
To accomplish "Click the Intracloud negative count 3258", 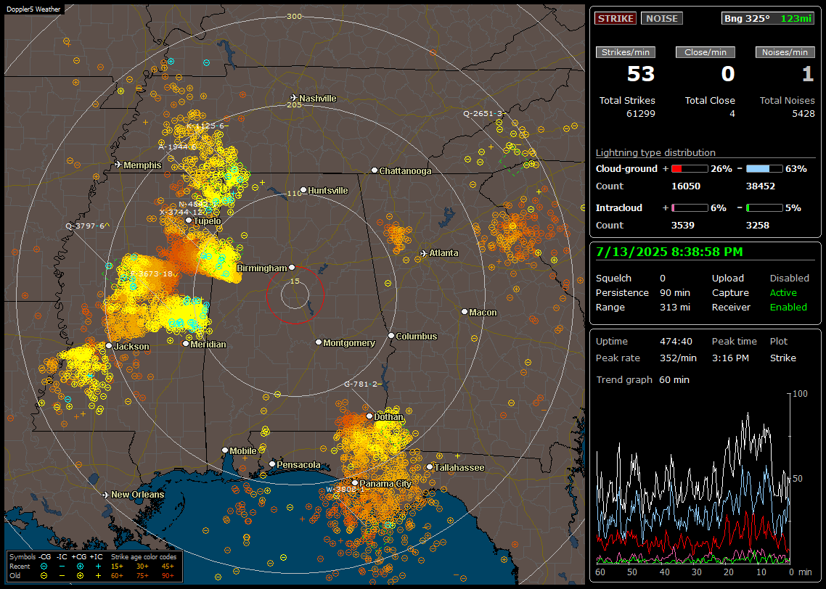I will click(758, 226).
